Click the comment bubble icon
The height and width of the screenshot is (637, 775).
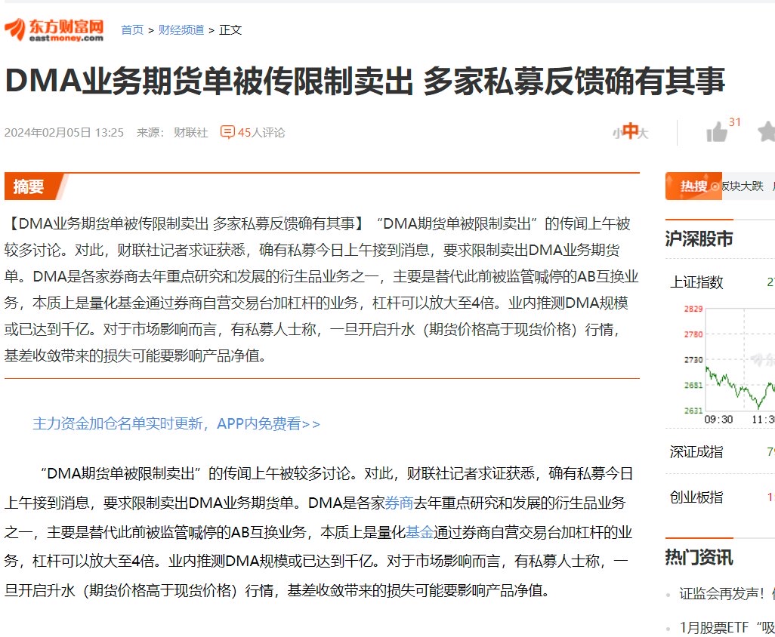coord(227,132)
